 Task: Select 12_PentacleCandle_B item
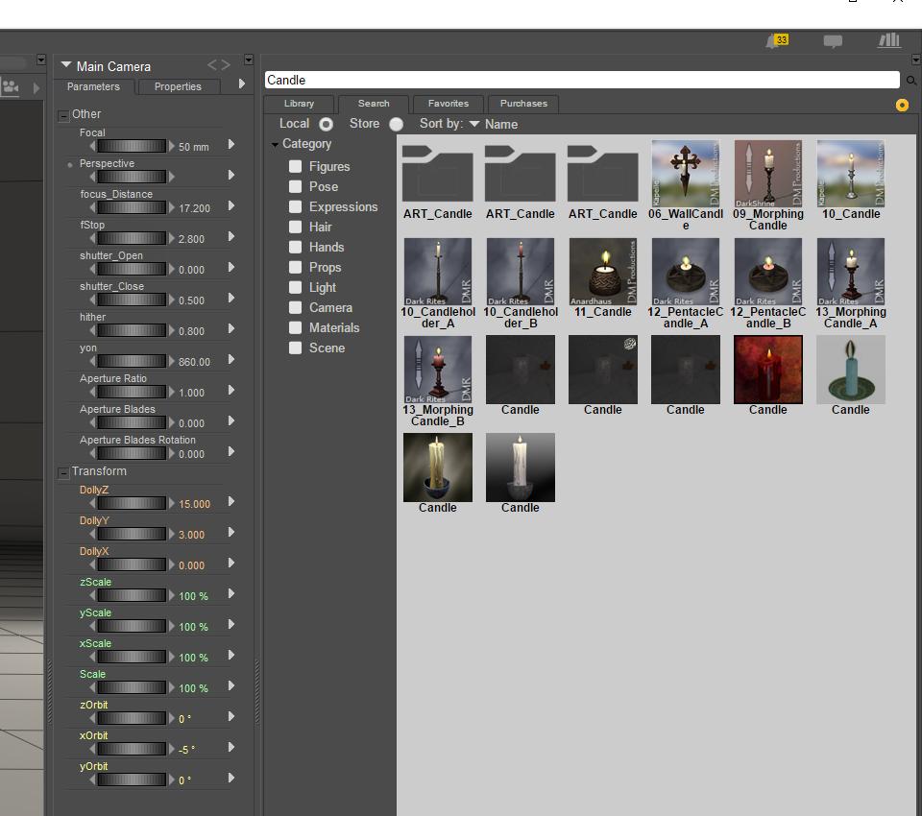767,272
